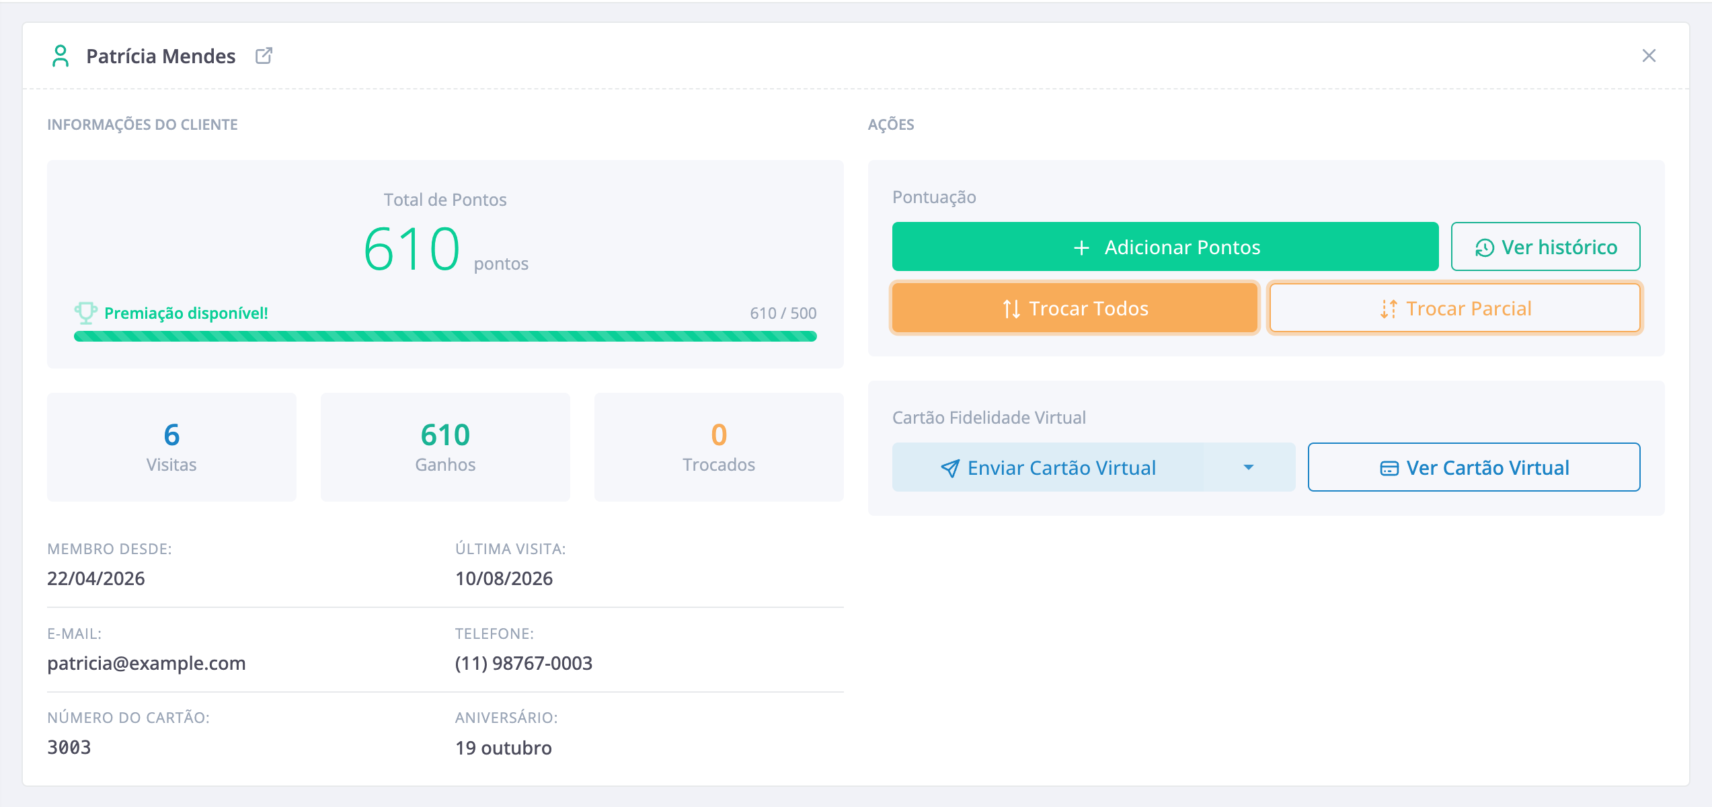Click the Cartão Fidelidade Virtual label
Screen dimensions: 1712x807
pyautogui.click(x=989, y=418)
